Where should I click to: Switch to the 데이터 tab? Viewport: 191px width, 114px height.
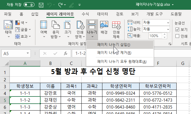[103, 14]
